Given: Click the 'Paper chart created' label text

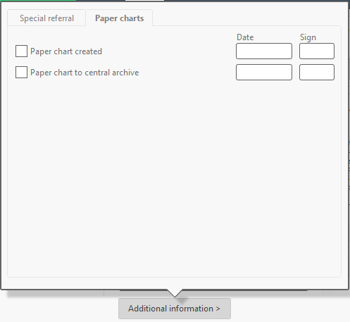Looking at the screenshot, I should click(x=66, y=51).
